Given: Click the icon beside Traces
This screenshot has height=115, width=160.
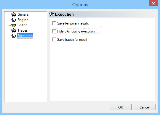Looking at the screenshot, I should coord(14,30).
